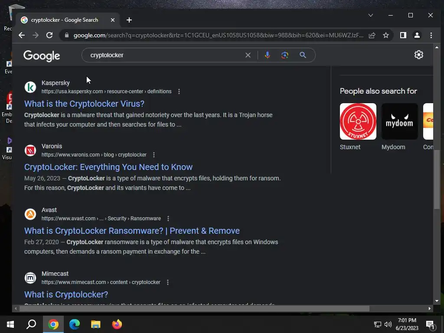Image resolution: width=444 pixels, height=333 pixels.
Task: Click the 'People also search for' heading
Action: (x=378, y=91)
